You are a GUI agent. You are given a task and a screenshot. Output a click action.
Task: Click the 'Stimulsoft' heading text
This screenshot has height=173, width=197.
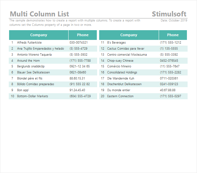coord(169,14)
